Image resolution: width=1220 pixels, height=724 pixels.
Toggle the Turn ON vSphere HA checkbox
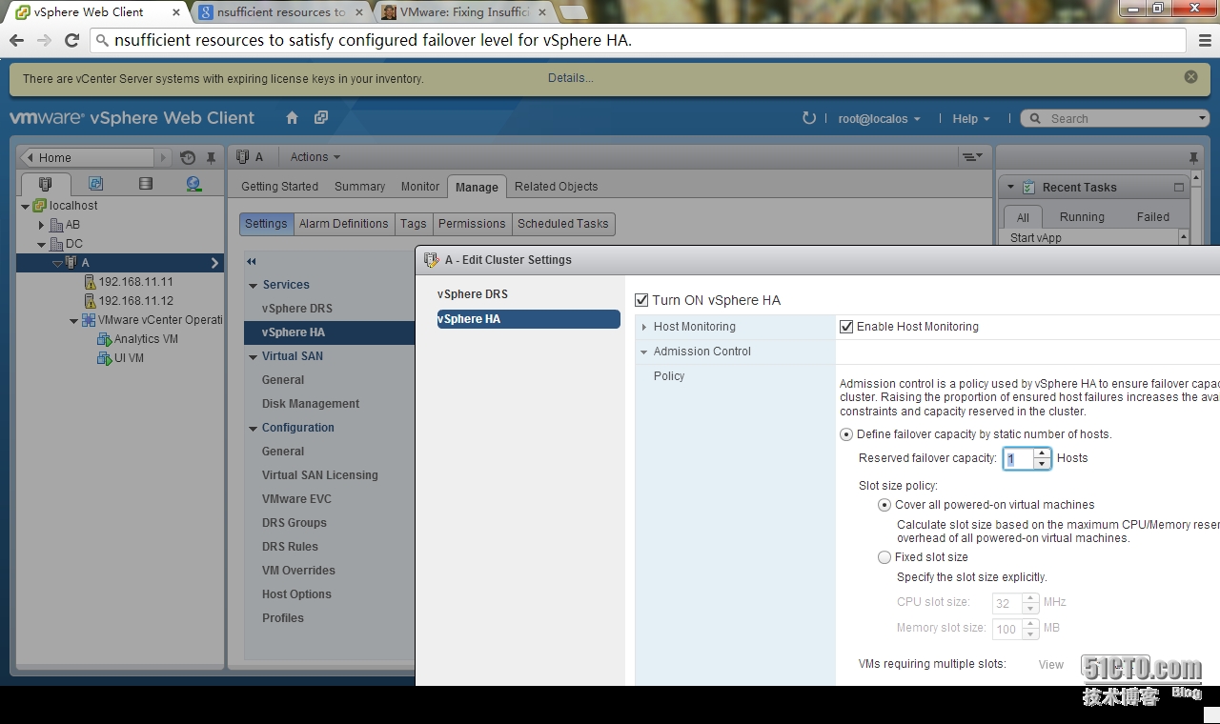tap(641, 300)
